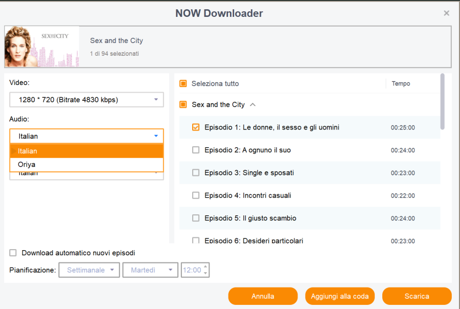Screen dimensions: 460x309
Task: Click the Tempo column header
Action: [x=401, y=84]
